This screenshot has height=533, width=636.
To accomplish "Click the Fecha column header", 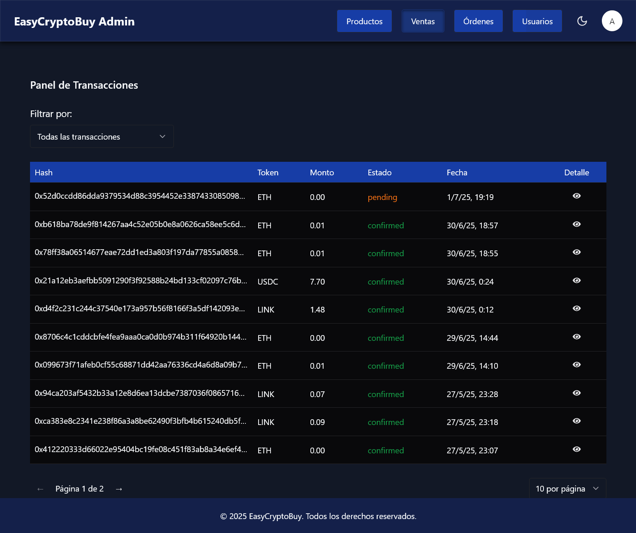I will [457, 172].
